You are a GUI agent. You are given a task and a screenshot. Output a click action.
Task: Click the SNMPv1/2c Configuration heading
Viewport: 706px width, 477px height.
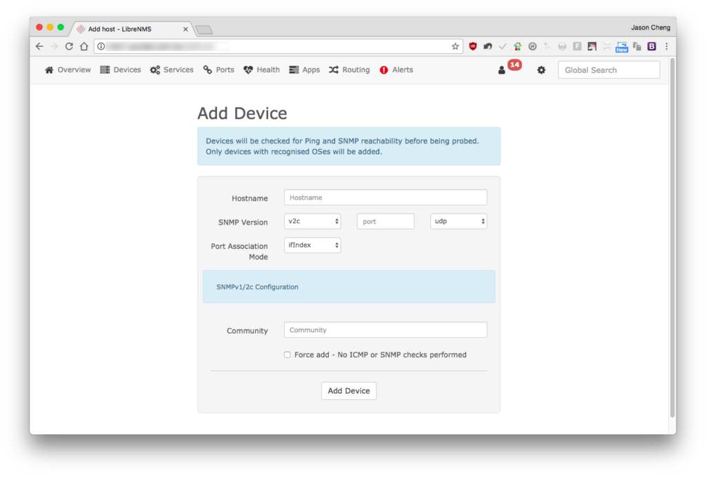[x=257, y=287]
